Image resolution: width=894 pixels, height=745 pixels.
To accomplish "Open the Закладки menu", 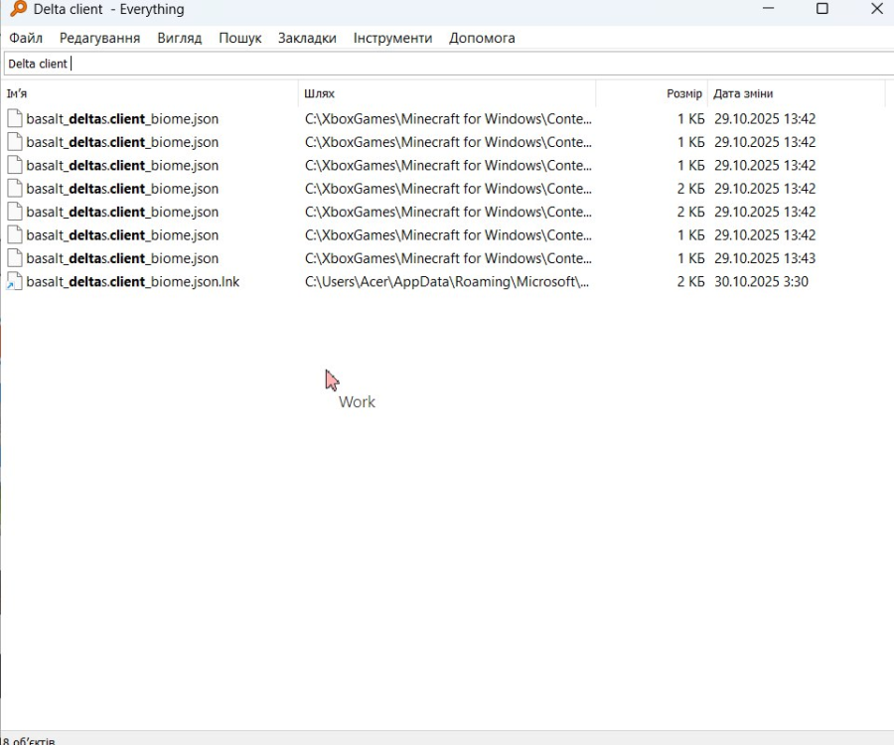I will (x=307, y=38).
